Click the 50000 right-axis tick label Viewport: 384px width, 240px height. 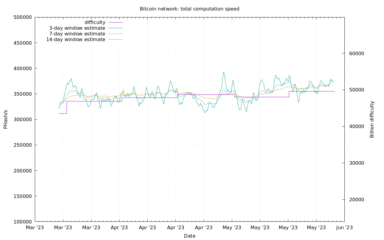356,90
